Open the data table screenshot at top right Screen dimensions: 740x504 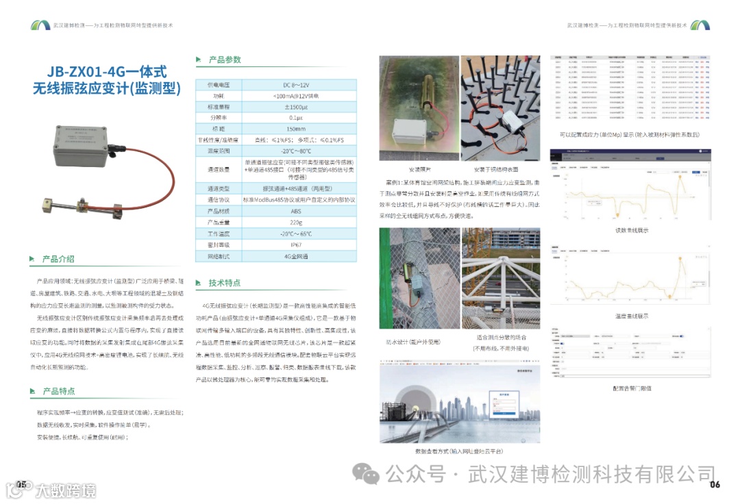tap(630, 88)
